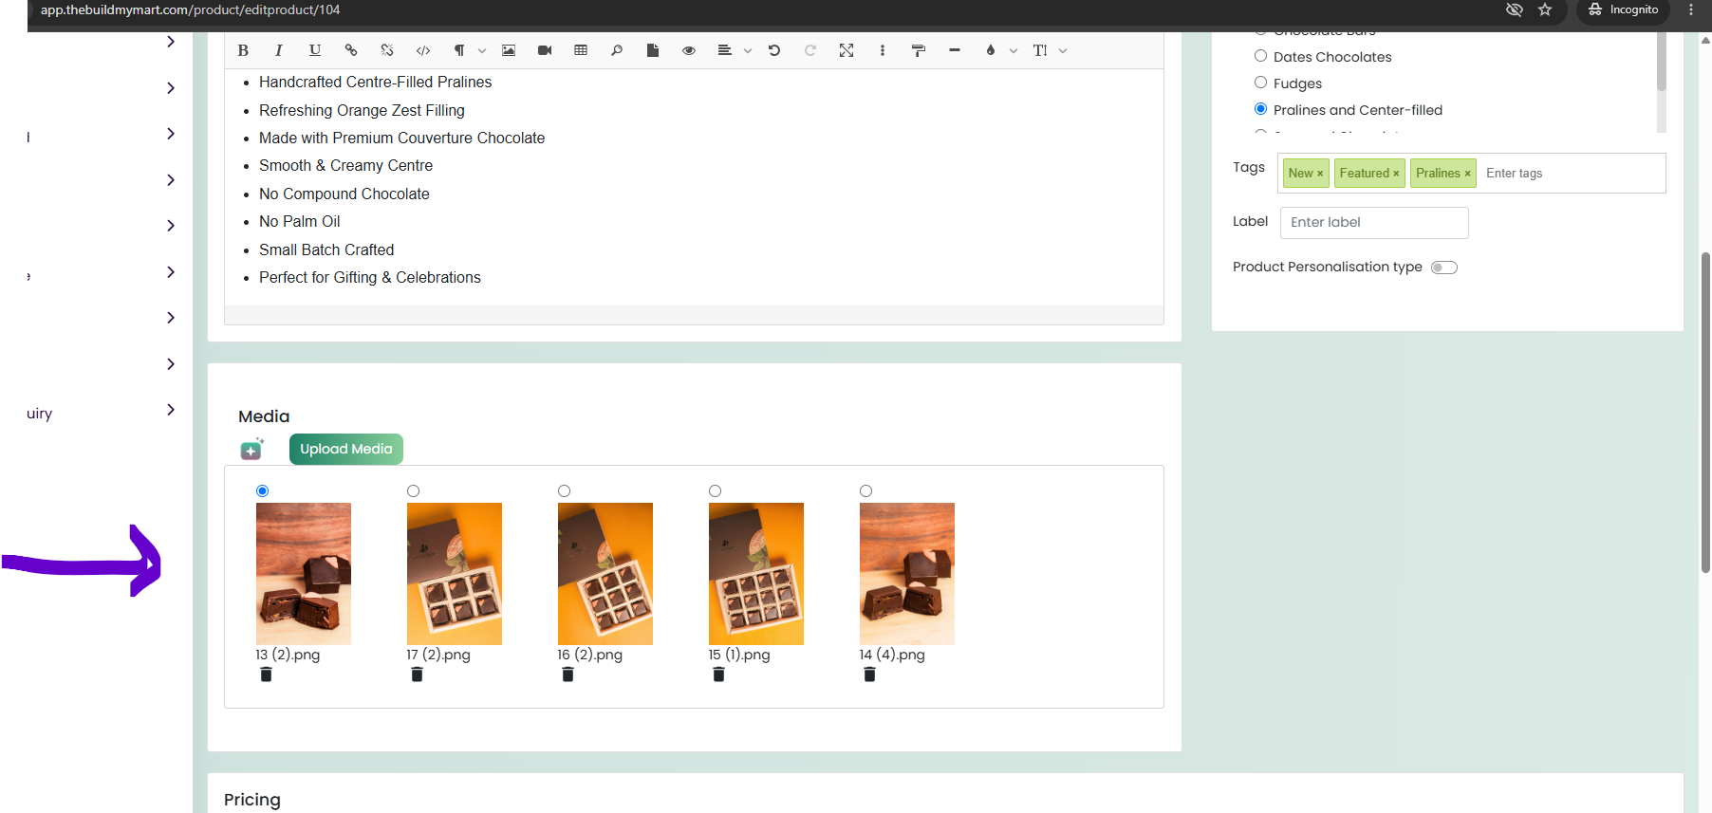Focus the Enter tags field
The image size is (1712, 813).
point(1571,174)
